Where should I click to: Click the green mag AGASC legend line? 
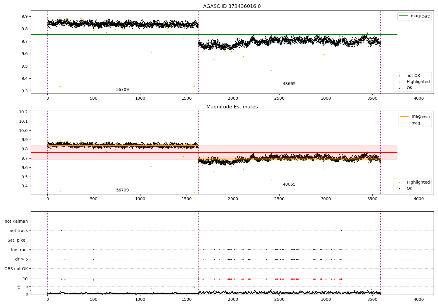click(x=404, y=16)
